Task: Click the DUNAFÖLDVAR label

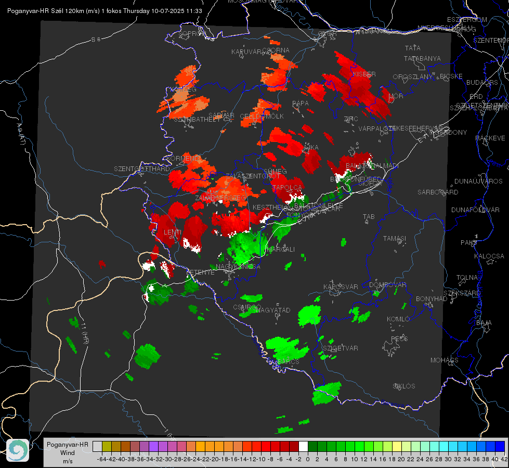Action: [x=475, y=210]
